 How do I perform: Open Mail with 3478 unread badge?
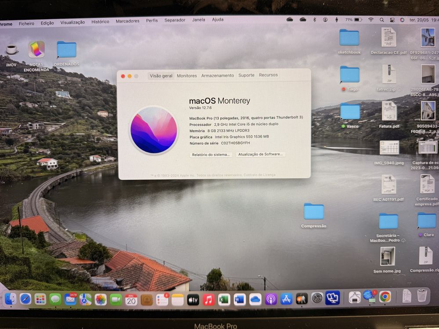[71, 300]
